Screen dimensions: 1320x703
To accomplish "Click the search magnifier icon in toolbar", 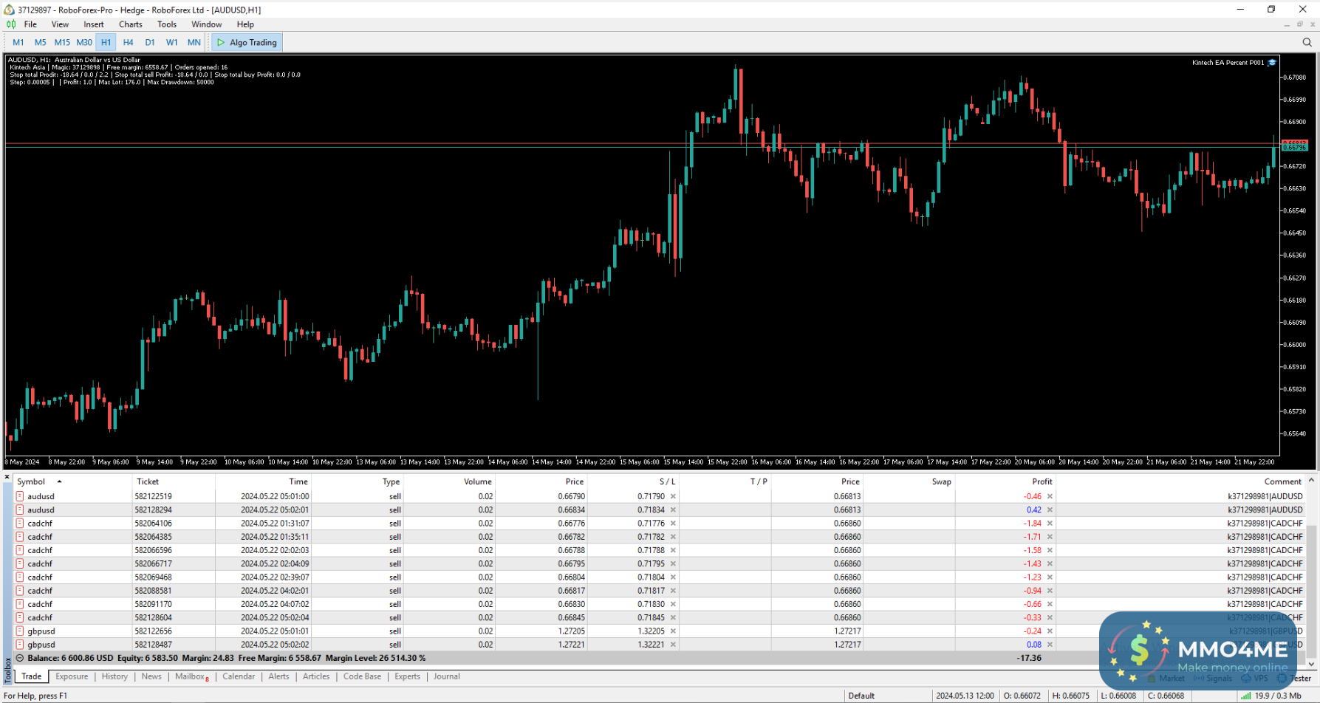I will [1307, 42].
